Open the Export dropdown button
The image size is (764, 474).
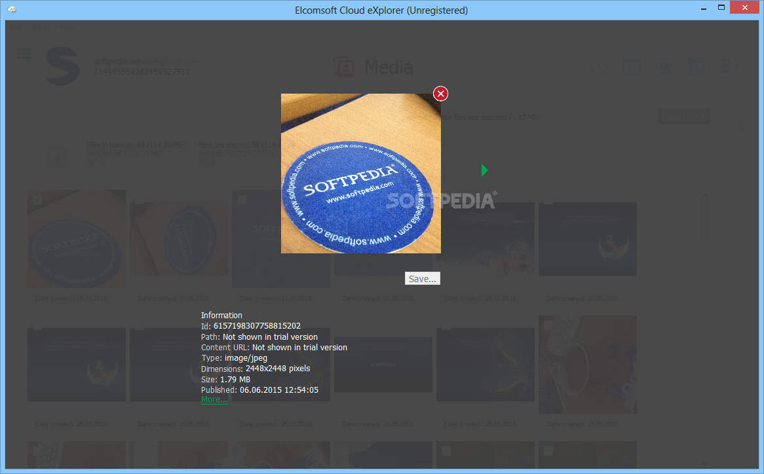pos(683,117)
